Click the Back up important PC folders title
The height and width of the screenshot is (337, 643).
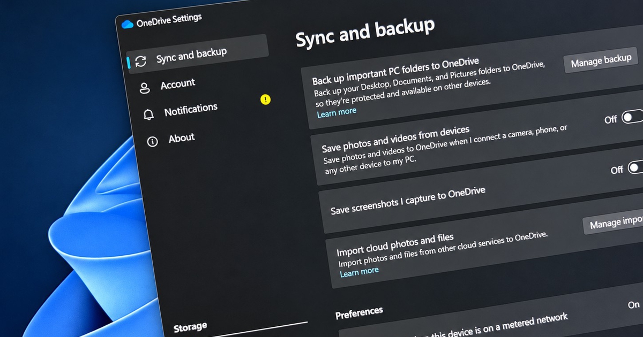[395, 71]
